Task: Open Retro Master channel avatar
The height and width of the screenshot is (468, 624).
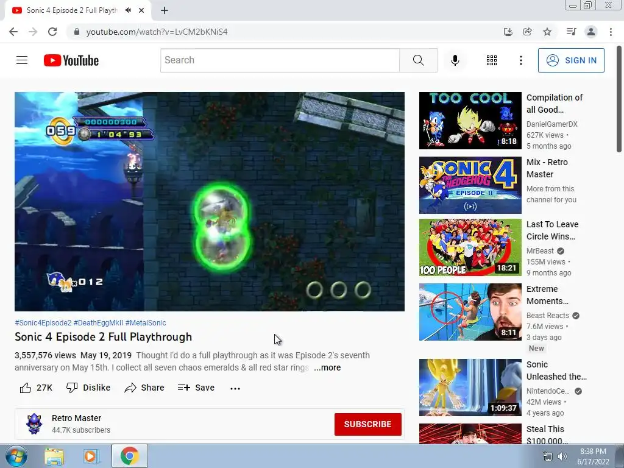Action: tap(34, 424)
